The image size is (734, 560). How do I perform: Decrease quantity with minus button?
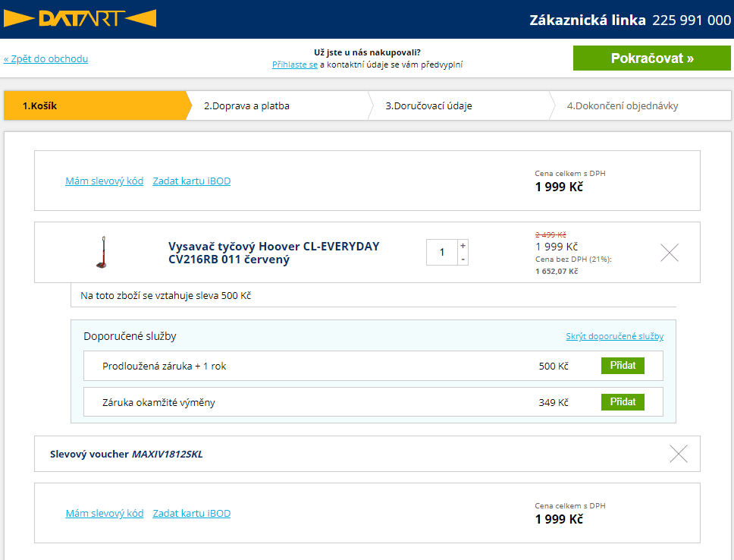(463, 260)
